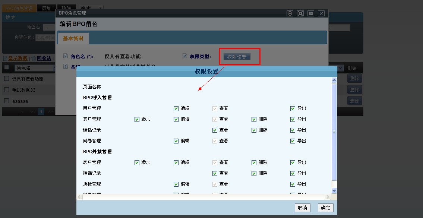This screenshot has height=218, width=423.
Task: Click the first round icon in BPO角色管理 title bar
Action: coord(290,13)
